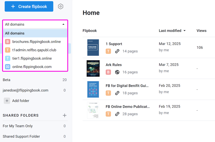Click the SHARED FOLDERS heading
The width and height of the screenshot is (215, 142).
click(x=21, y=115)
